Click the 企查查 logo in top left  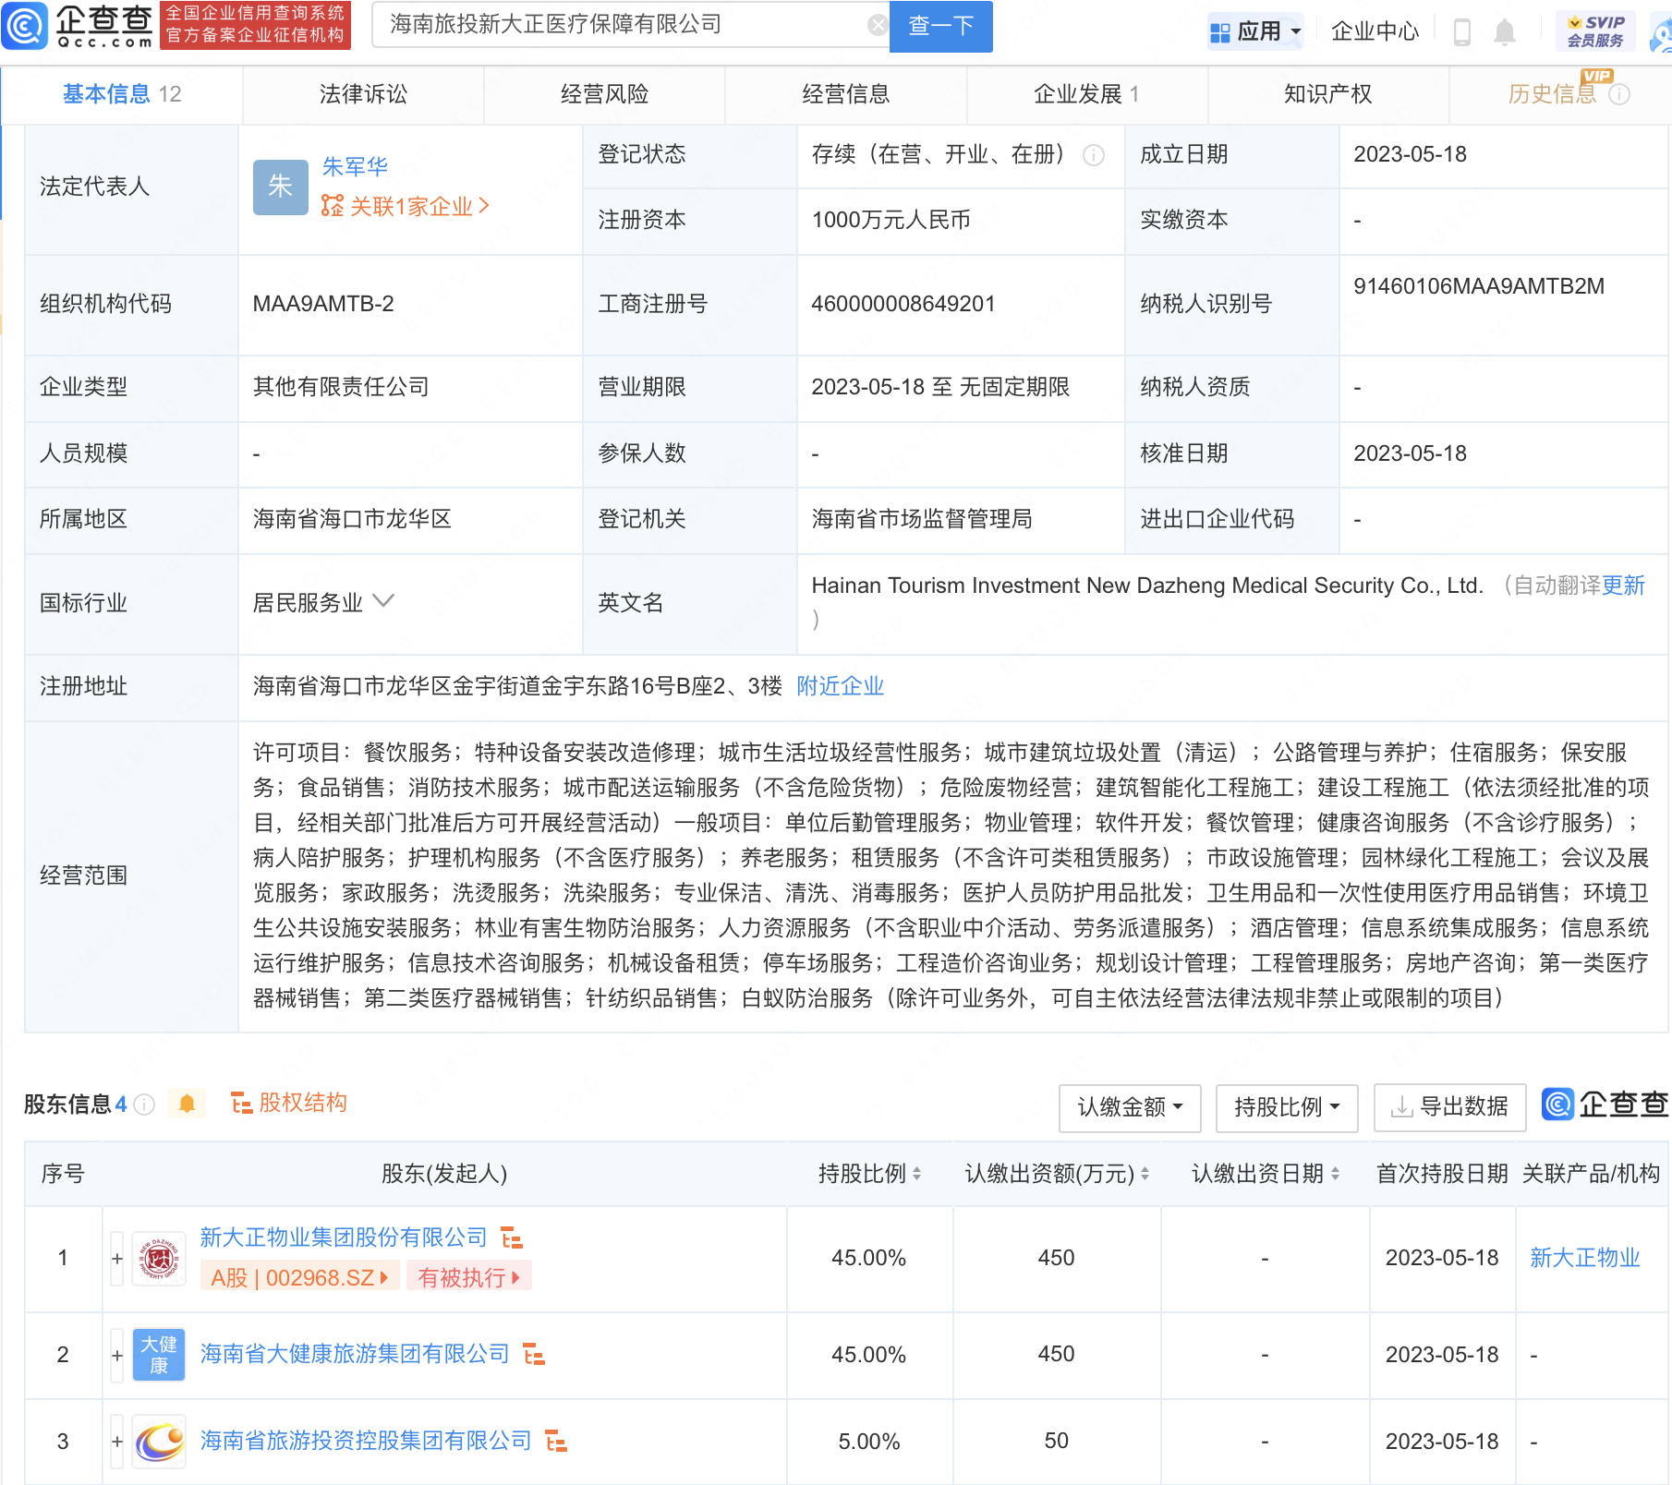tap(79, 26)
